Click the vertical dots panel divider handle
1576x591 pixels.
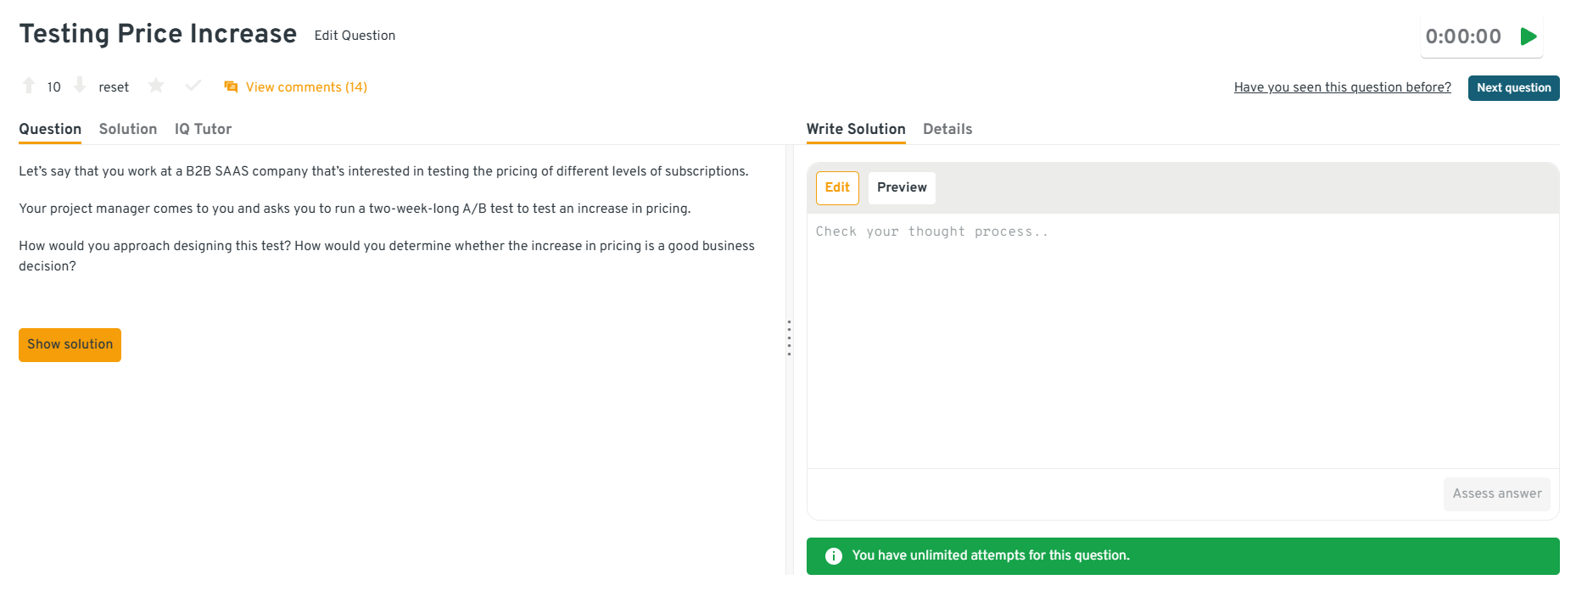pyautogui.click(x=789, y=338)
